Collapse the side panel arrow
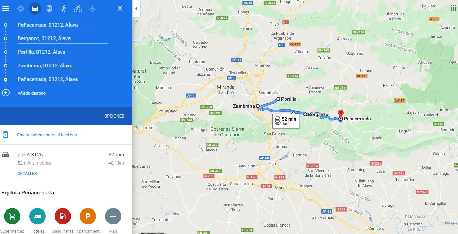This screenshot has height=234, width=458. pos(136,9)
